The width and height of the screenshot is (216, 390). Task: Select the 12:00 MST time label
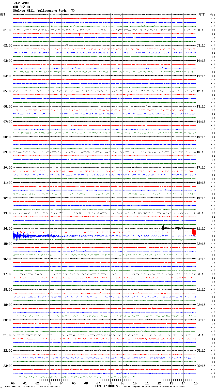(8, 198)
